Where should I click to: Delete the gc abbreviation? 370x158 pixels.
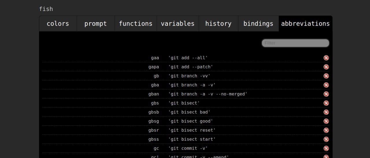click(x=326, y=148)
